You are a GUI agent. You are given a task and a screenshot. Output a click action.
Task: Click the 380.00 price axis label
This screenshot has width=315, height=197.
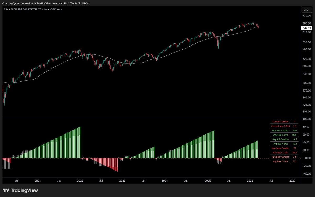[x=307, y=66]
